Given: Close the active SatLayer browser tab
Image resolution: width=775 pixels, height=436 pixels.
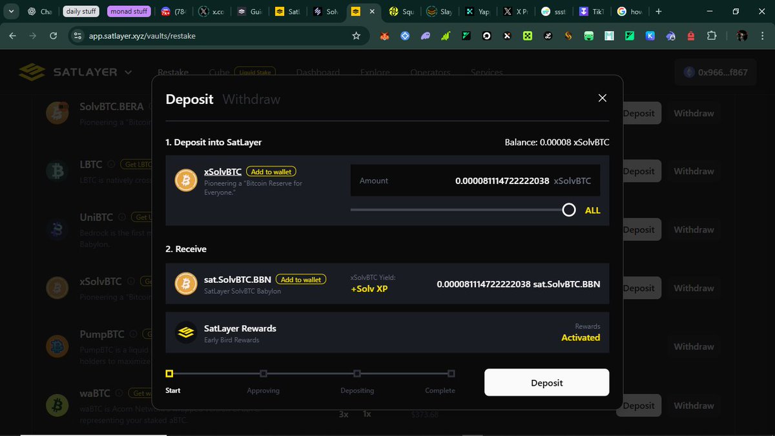Looking at the screenshot, I should [x=373, y=11].
